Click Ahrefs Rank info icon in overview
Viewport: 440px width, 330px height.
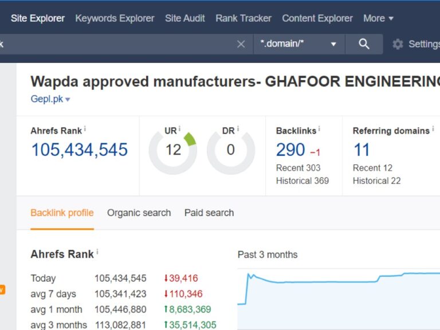[85, 129]
